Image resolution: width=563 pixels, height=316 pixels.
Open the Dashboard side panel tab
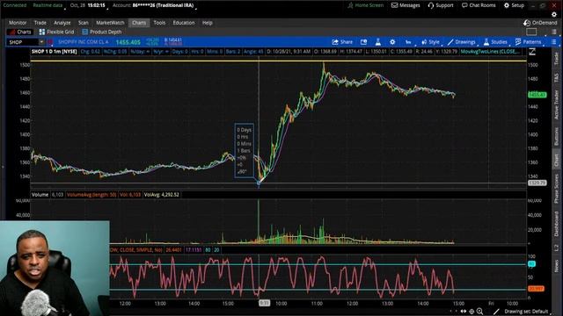tap(556, 223)
